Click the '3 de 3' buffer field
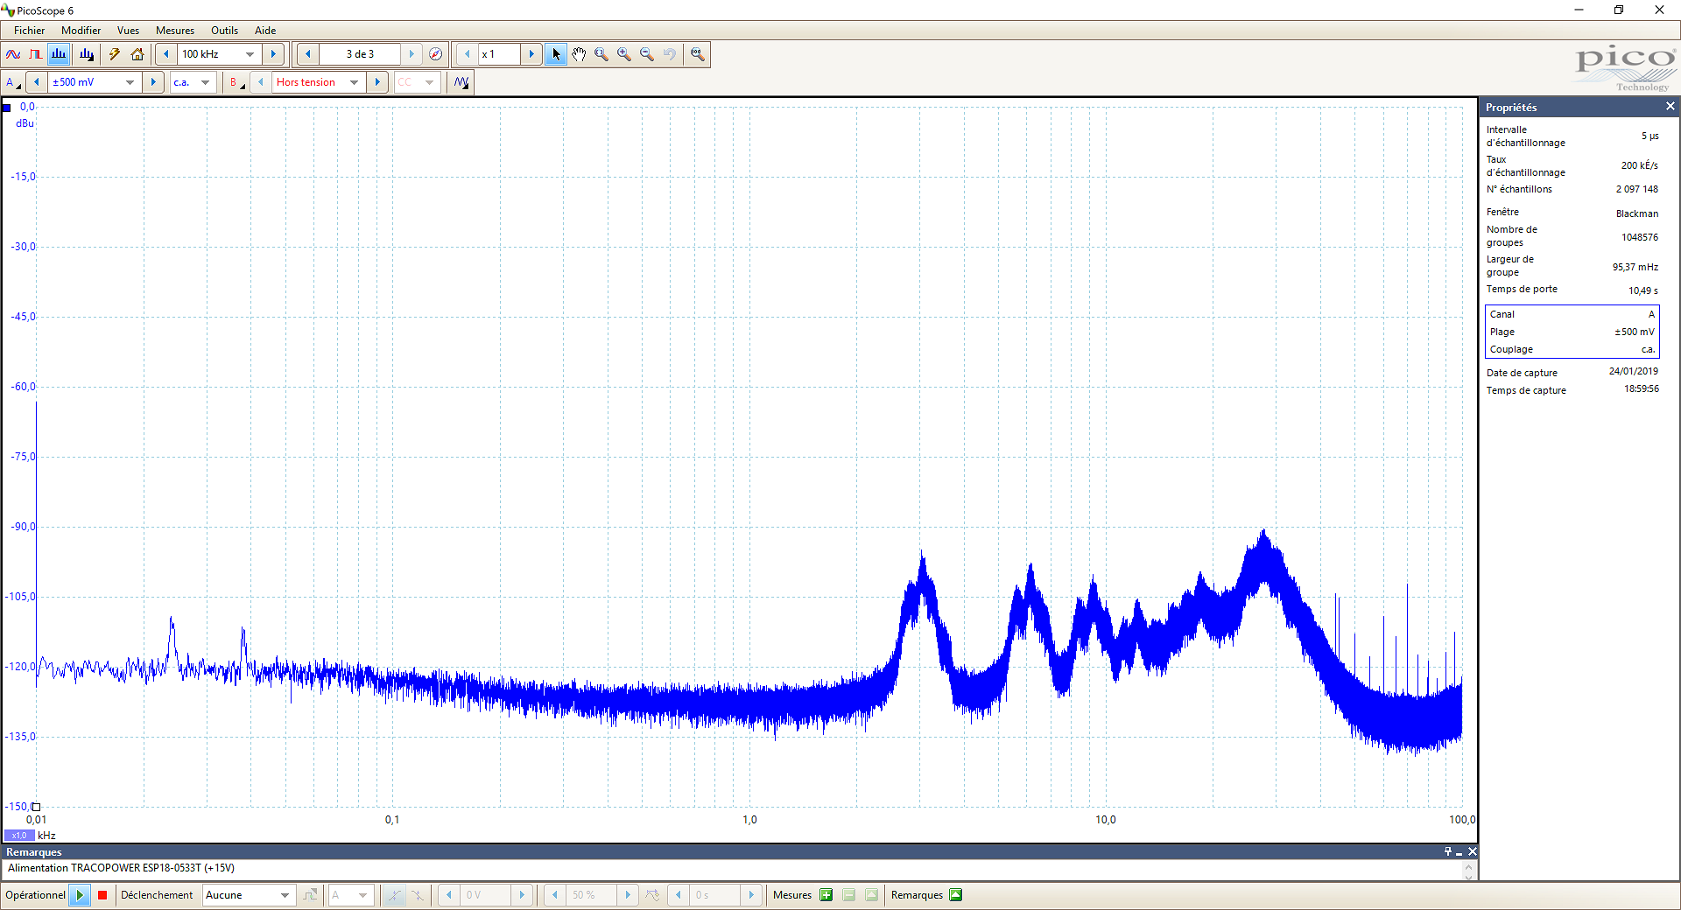Image resolution: width=1681 pixels, height=910 pixels. (360, 54)
